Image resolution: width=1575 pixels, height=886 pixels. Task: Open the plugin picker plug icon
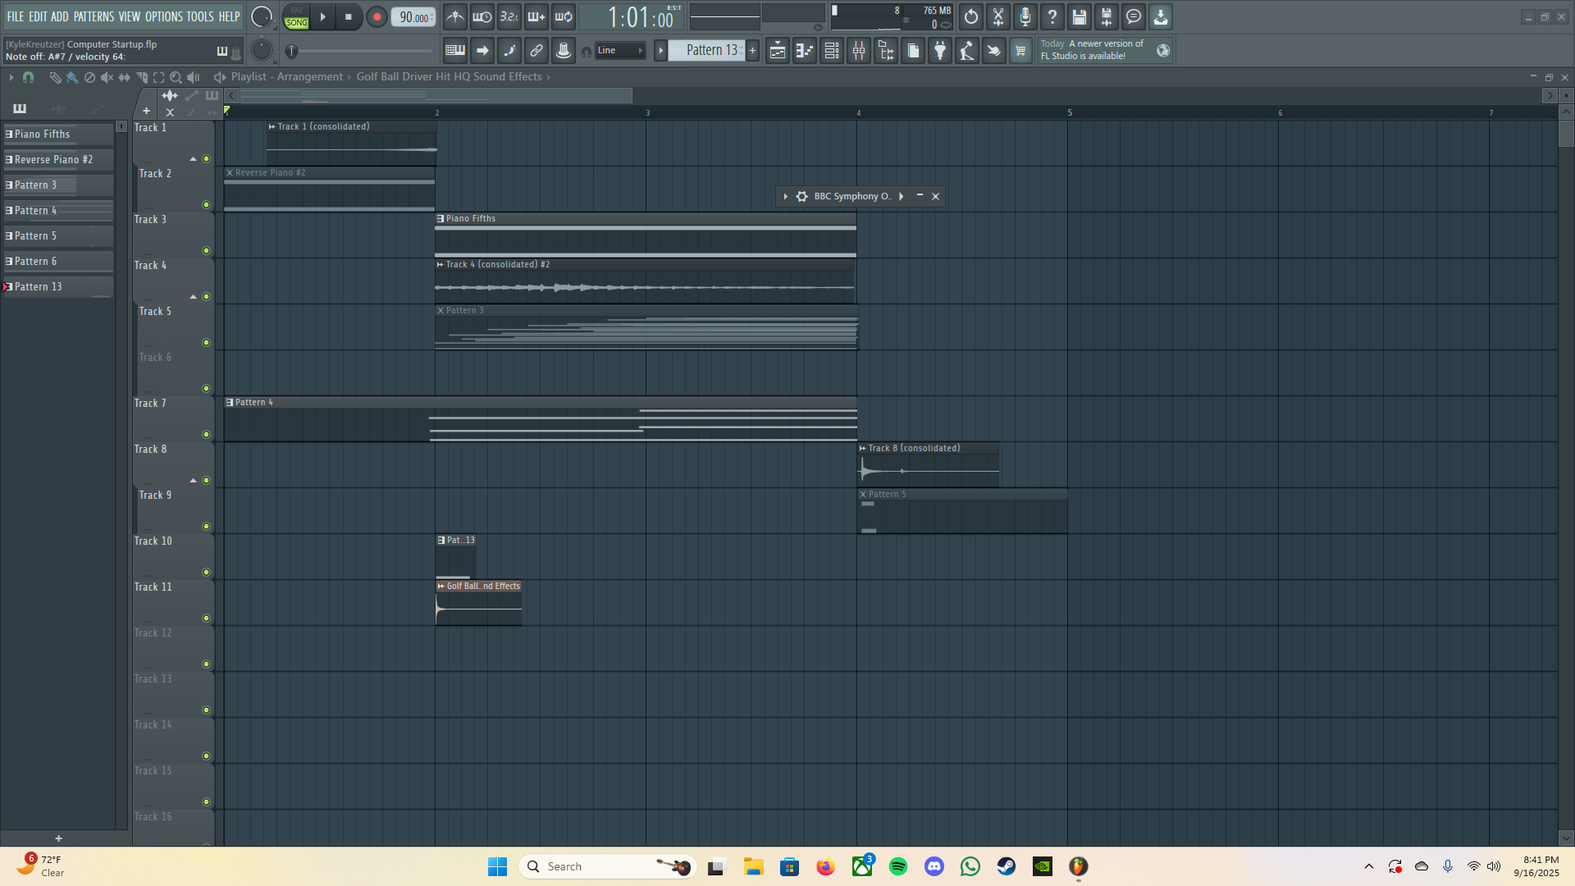coord(940,51)
